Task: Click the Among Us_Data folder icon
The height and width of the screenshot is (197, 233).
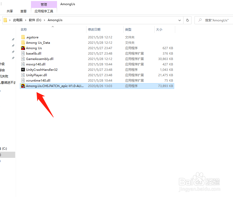Action: pos(23,42)
